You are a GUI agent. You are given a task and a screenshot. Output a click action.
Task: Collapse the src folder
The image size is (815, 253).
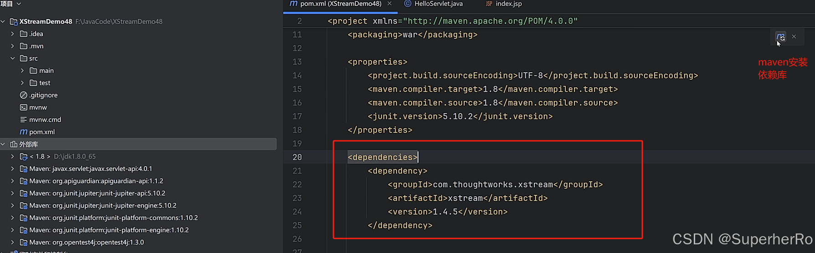click(13, 58)
